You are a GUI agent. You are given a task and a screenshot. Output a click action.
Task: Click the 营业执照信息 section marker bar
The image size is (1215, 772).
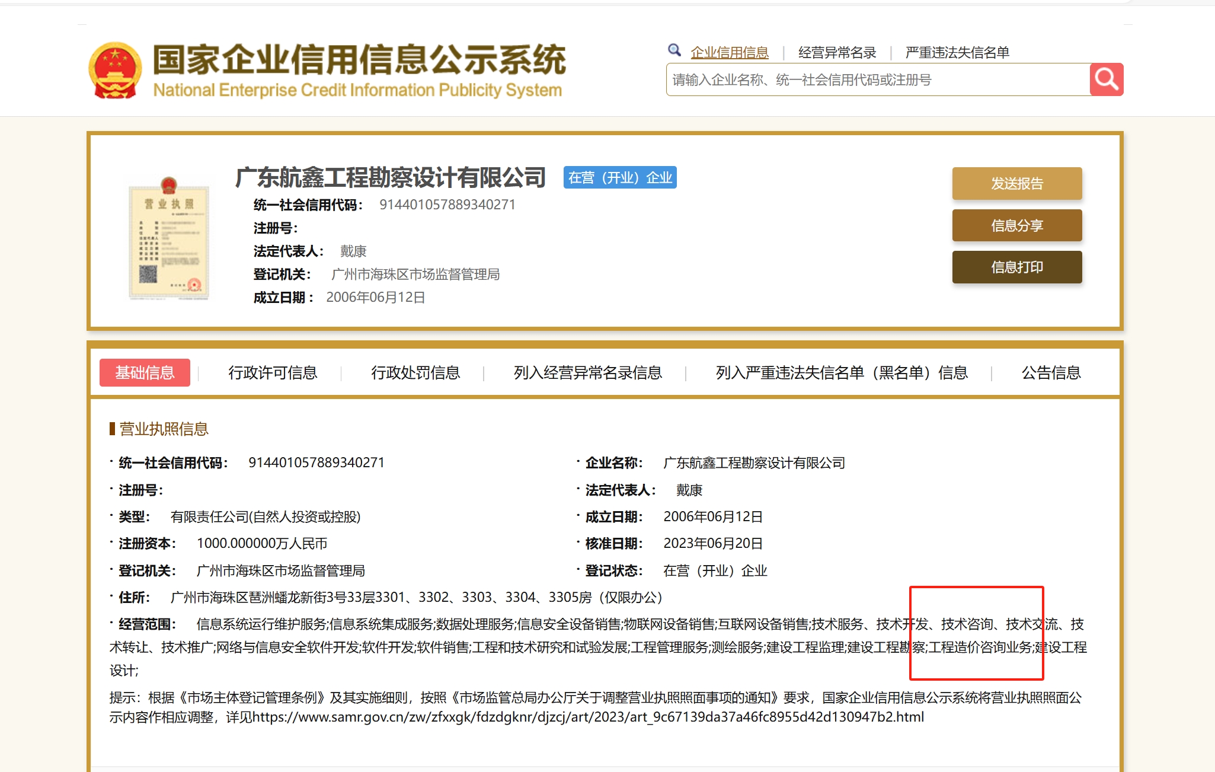[111, 428]
